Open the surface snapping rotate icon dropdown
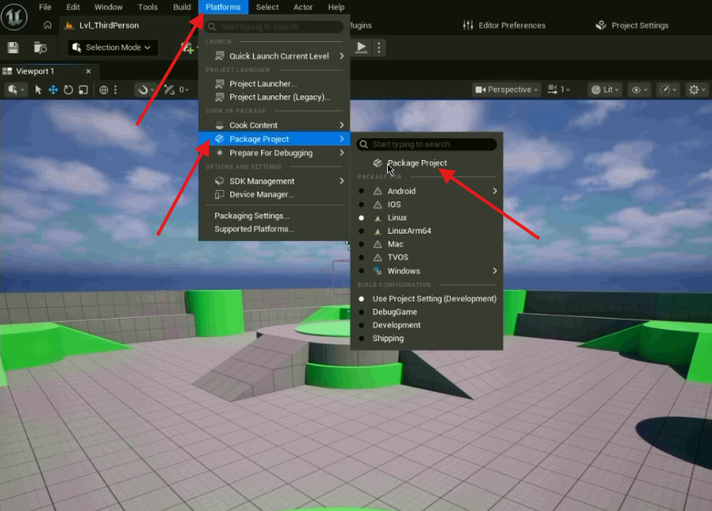Image resolution: width=712 pixels, height=511 pixels. pyautogui.click(x=145, y=90)
